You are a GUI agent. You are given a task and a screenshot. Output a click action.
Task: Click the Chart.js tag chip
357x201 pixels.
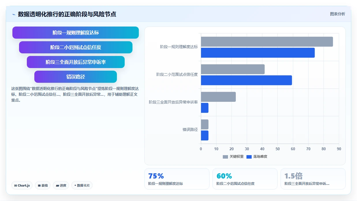[x=22, y=185]
